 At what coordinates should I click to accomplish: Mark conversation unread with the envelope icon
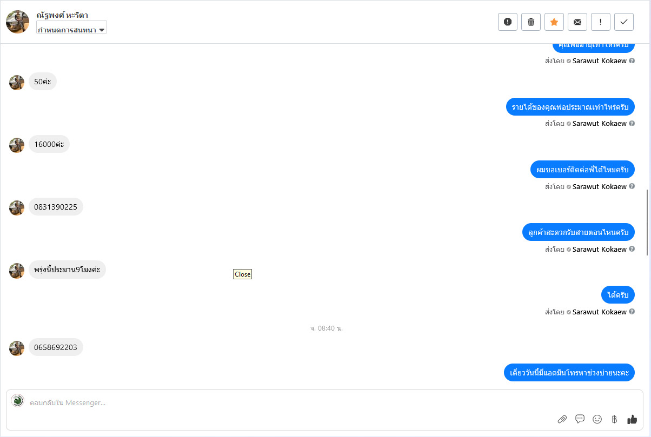click(577, 22)
